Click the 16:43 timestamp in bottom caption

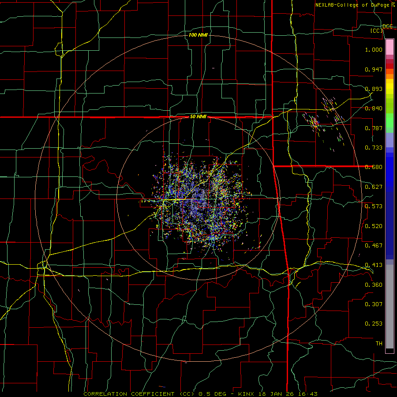click(307, 394)
